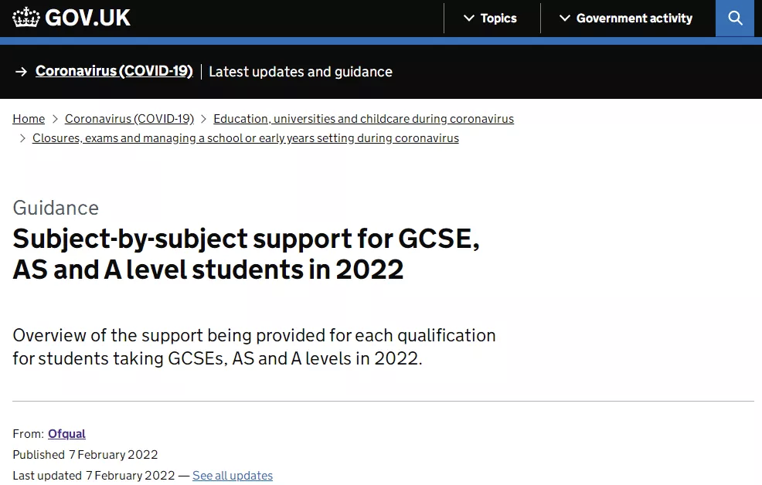Click breadcrumb chevron after Coronavirus (COVID-19)

tap(203, 119)
